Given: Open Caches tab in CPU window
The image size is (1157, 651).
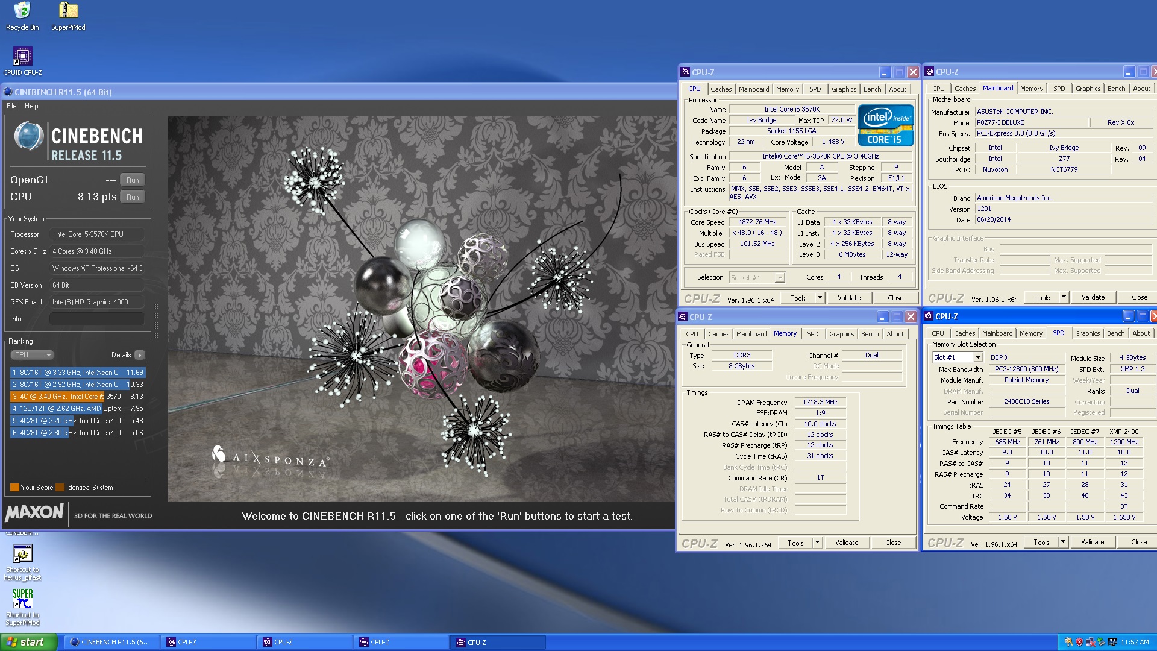Looking at the screenshot, I should coord(721,89).
